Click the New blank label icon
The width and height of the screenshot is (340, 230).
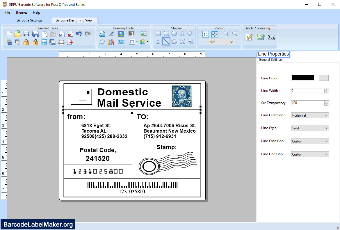pos(9,34)
